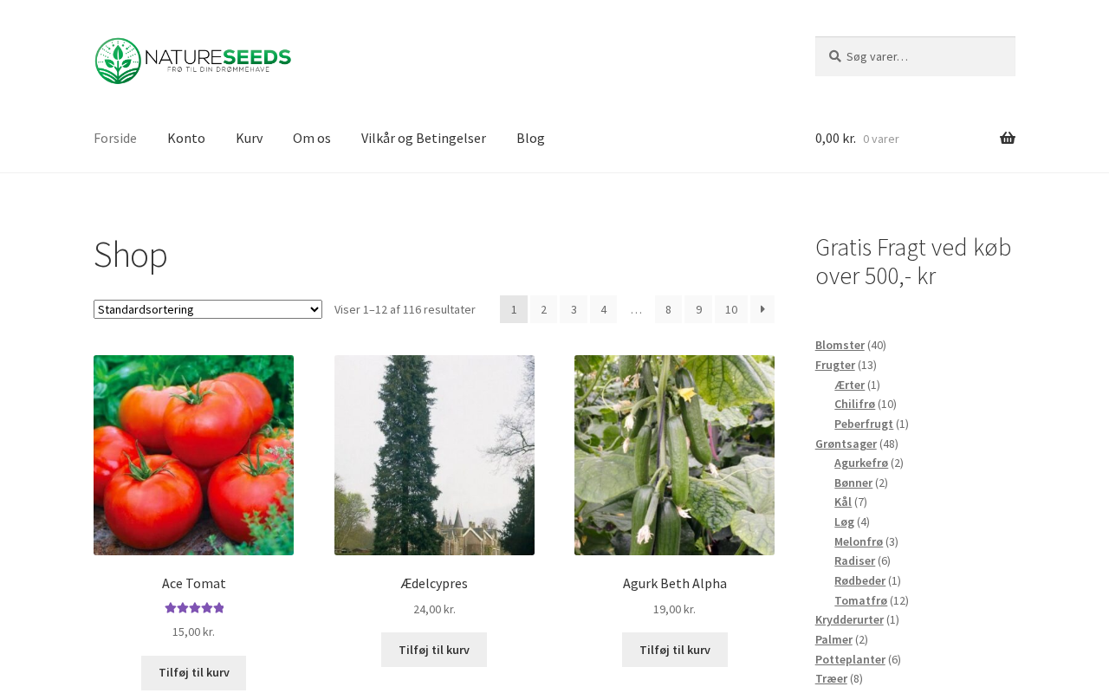1109x693 pixels.
Task: Add Ædelcypres to cart
Action: pyautogui.click(x=434, y=650)
